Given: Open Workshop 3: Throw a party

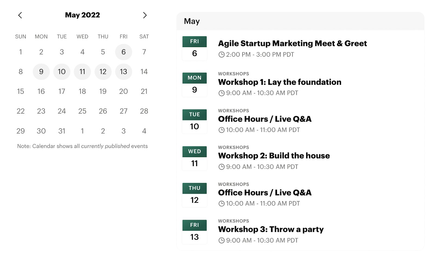Looking at the screenshot, I should click(271, 230).
